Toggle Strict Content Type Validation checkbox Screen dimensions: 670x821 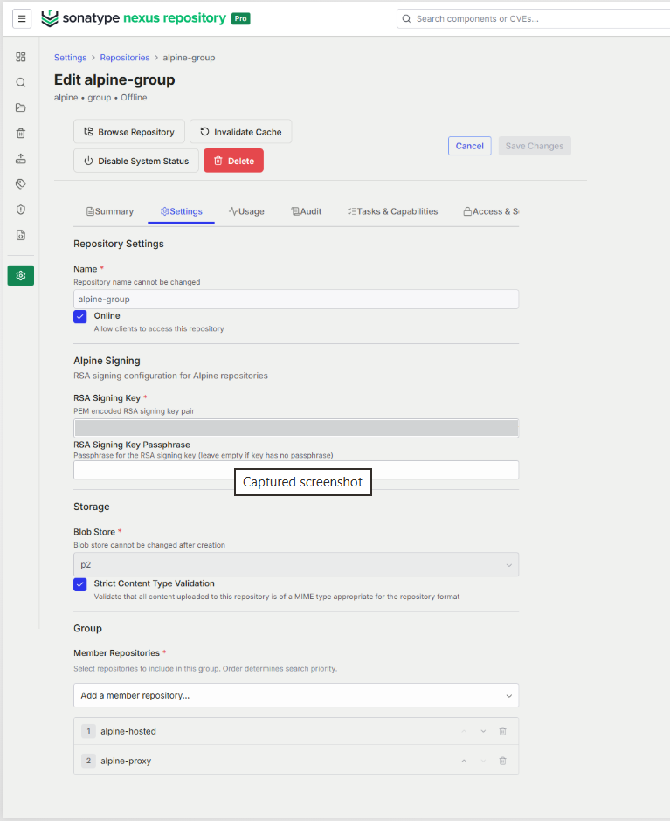pos(80,584)
